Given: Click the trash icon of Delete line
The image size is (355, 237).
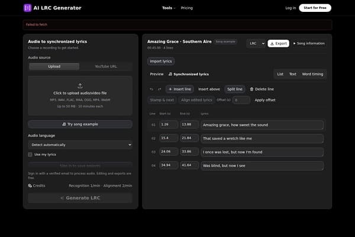Looking at the screenshot, I should pos(251,89).
